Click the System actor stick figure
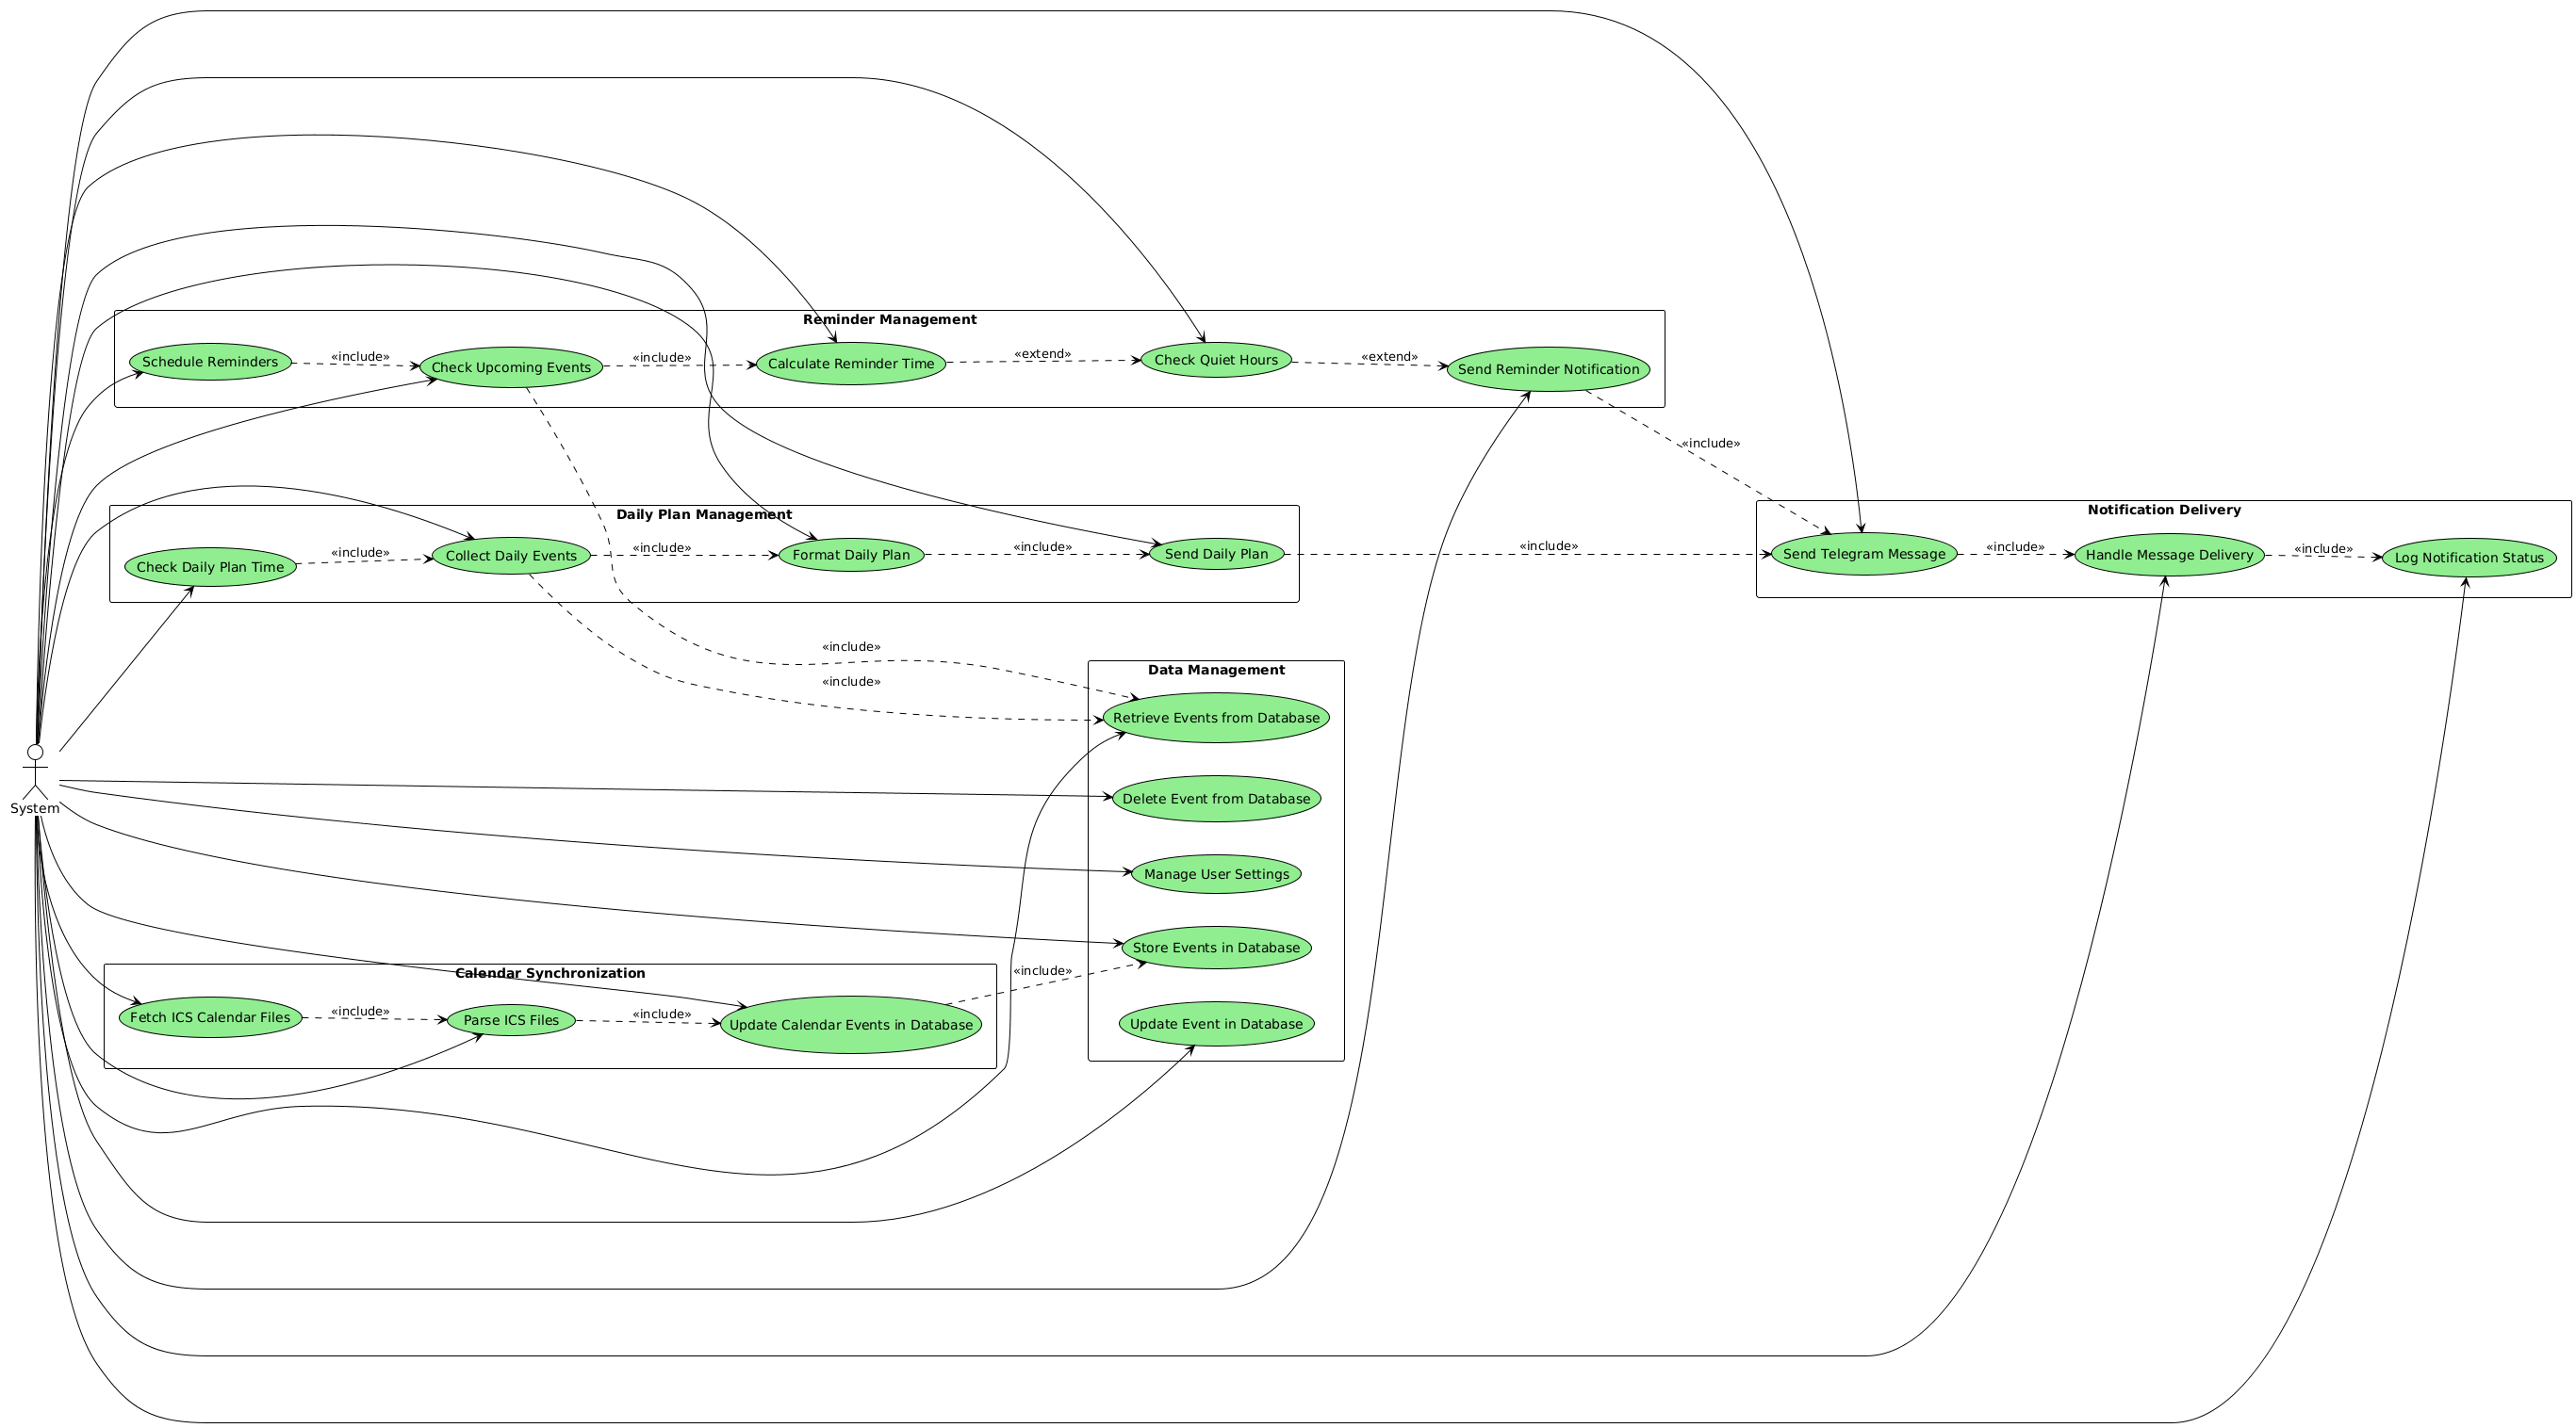This screenshot has width=2576, height=1428. click(x=35, y=772)
